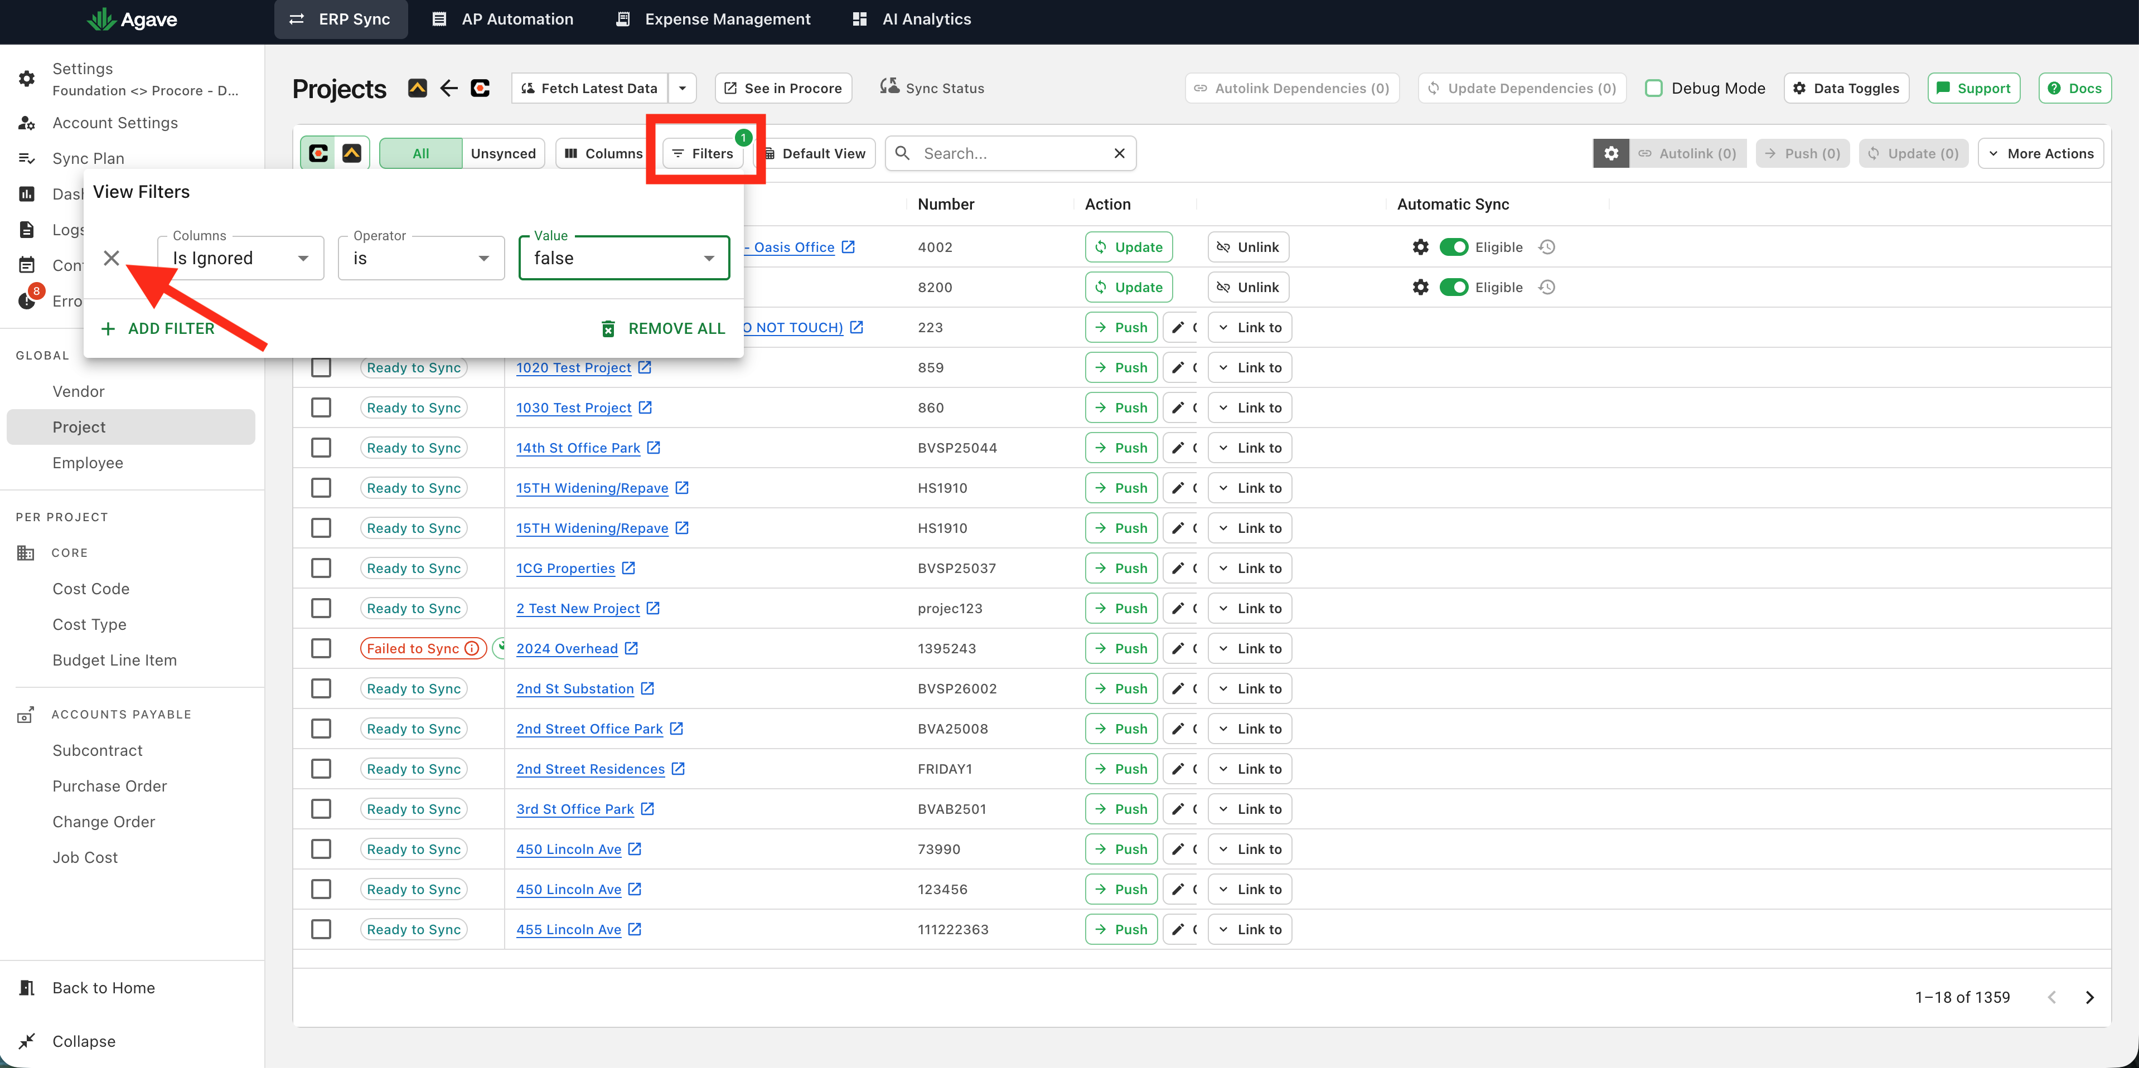2139x1068 pixels.
Task: Open the 2024 Overhead project link
Action: 567,649
